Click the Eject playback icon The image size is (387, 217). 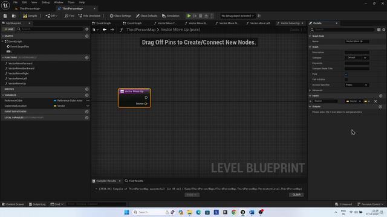(206, 16)
